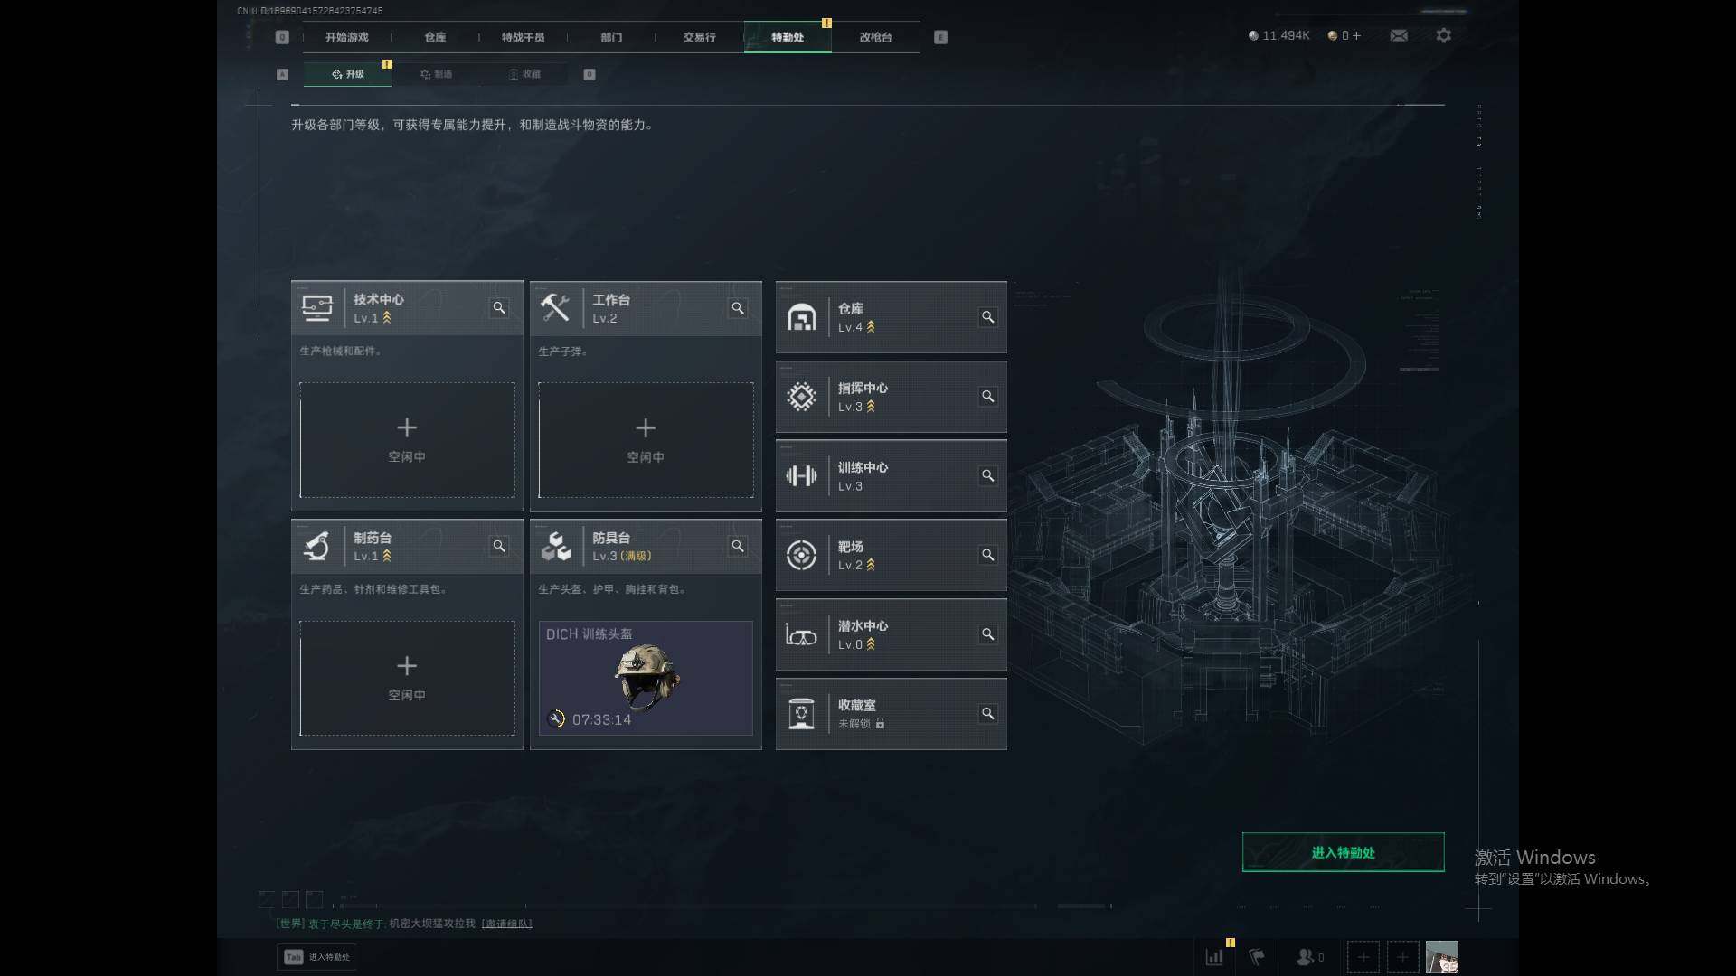Inspect 防具台 using its magnifier icon
This screenshot has height=976, width=1736.
click(x=738, y=546)
